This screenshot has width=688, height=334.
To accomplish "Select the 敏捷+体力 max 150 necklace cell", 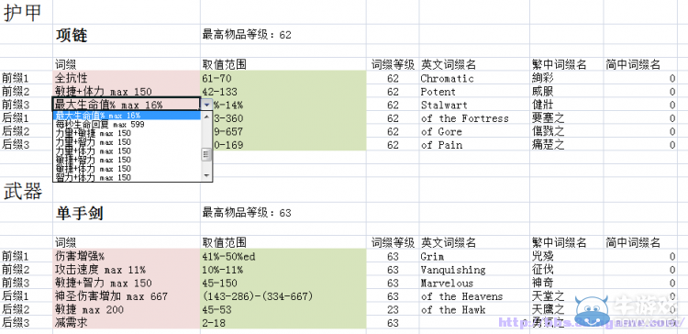I will pos(127,92).
